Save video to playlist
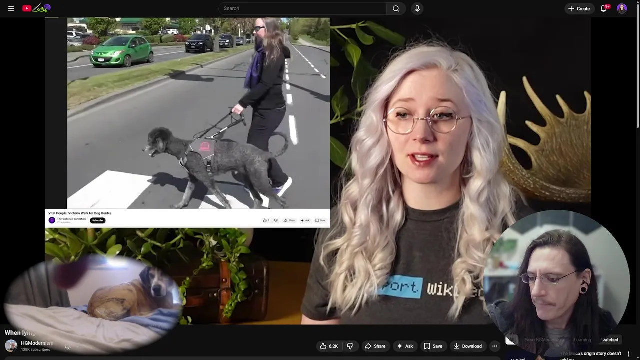This screenshot has height=360, width=640. 433,346
